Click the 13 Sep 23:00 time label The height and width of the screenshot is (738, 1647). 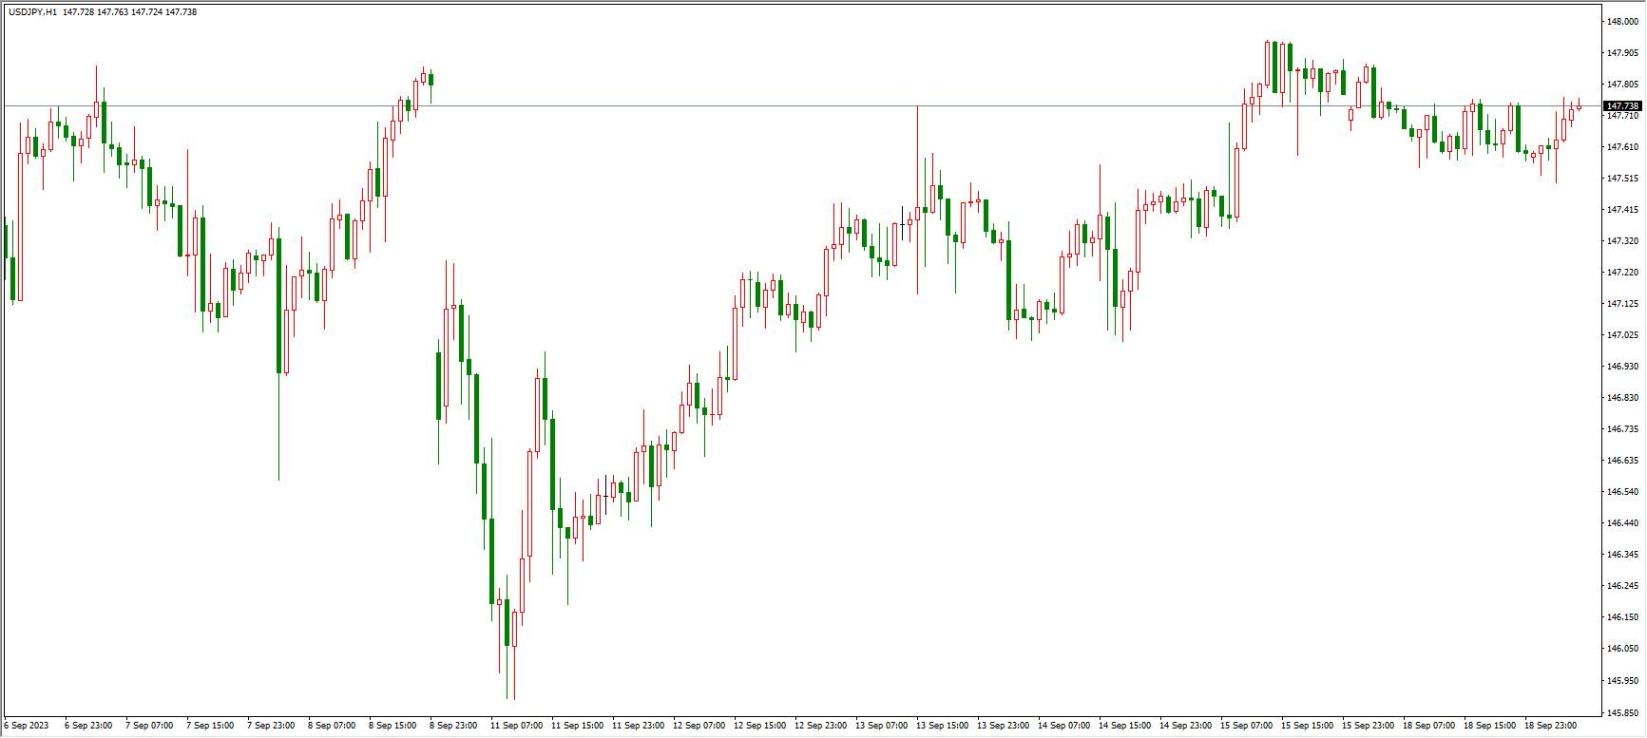tap(1003, 726)
